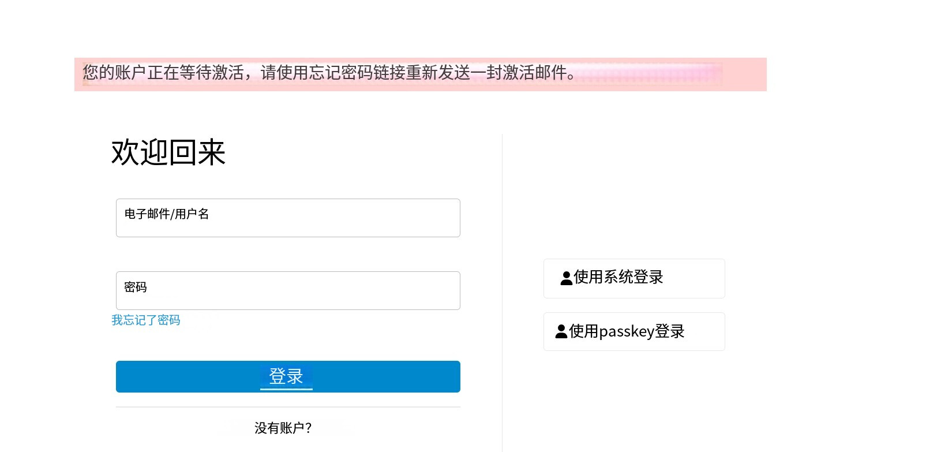Click the word passkey in the login option
Image resolution: width=926 pixels, height=452 pixels.
(627, 332)
